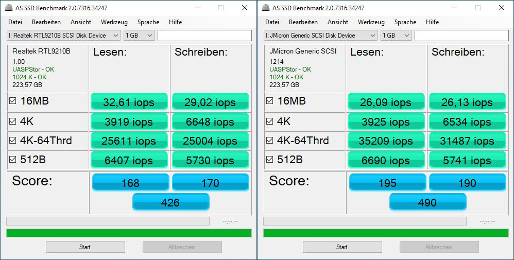The image size is (514, 260).
Task: Maximize the Realtek benchmark window
Action: tap(221, 8)
